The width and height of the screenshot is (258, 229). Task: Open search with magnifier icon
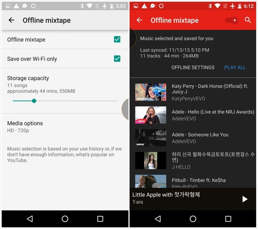[x=248, y=20]
